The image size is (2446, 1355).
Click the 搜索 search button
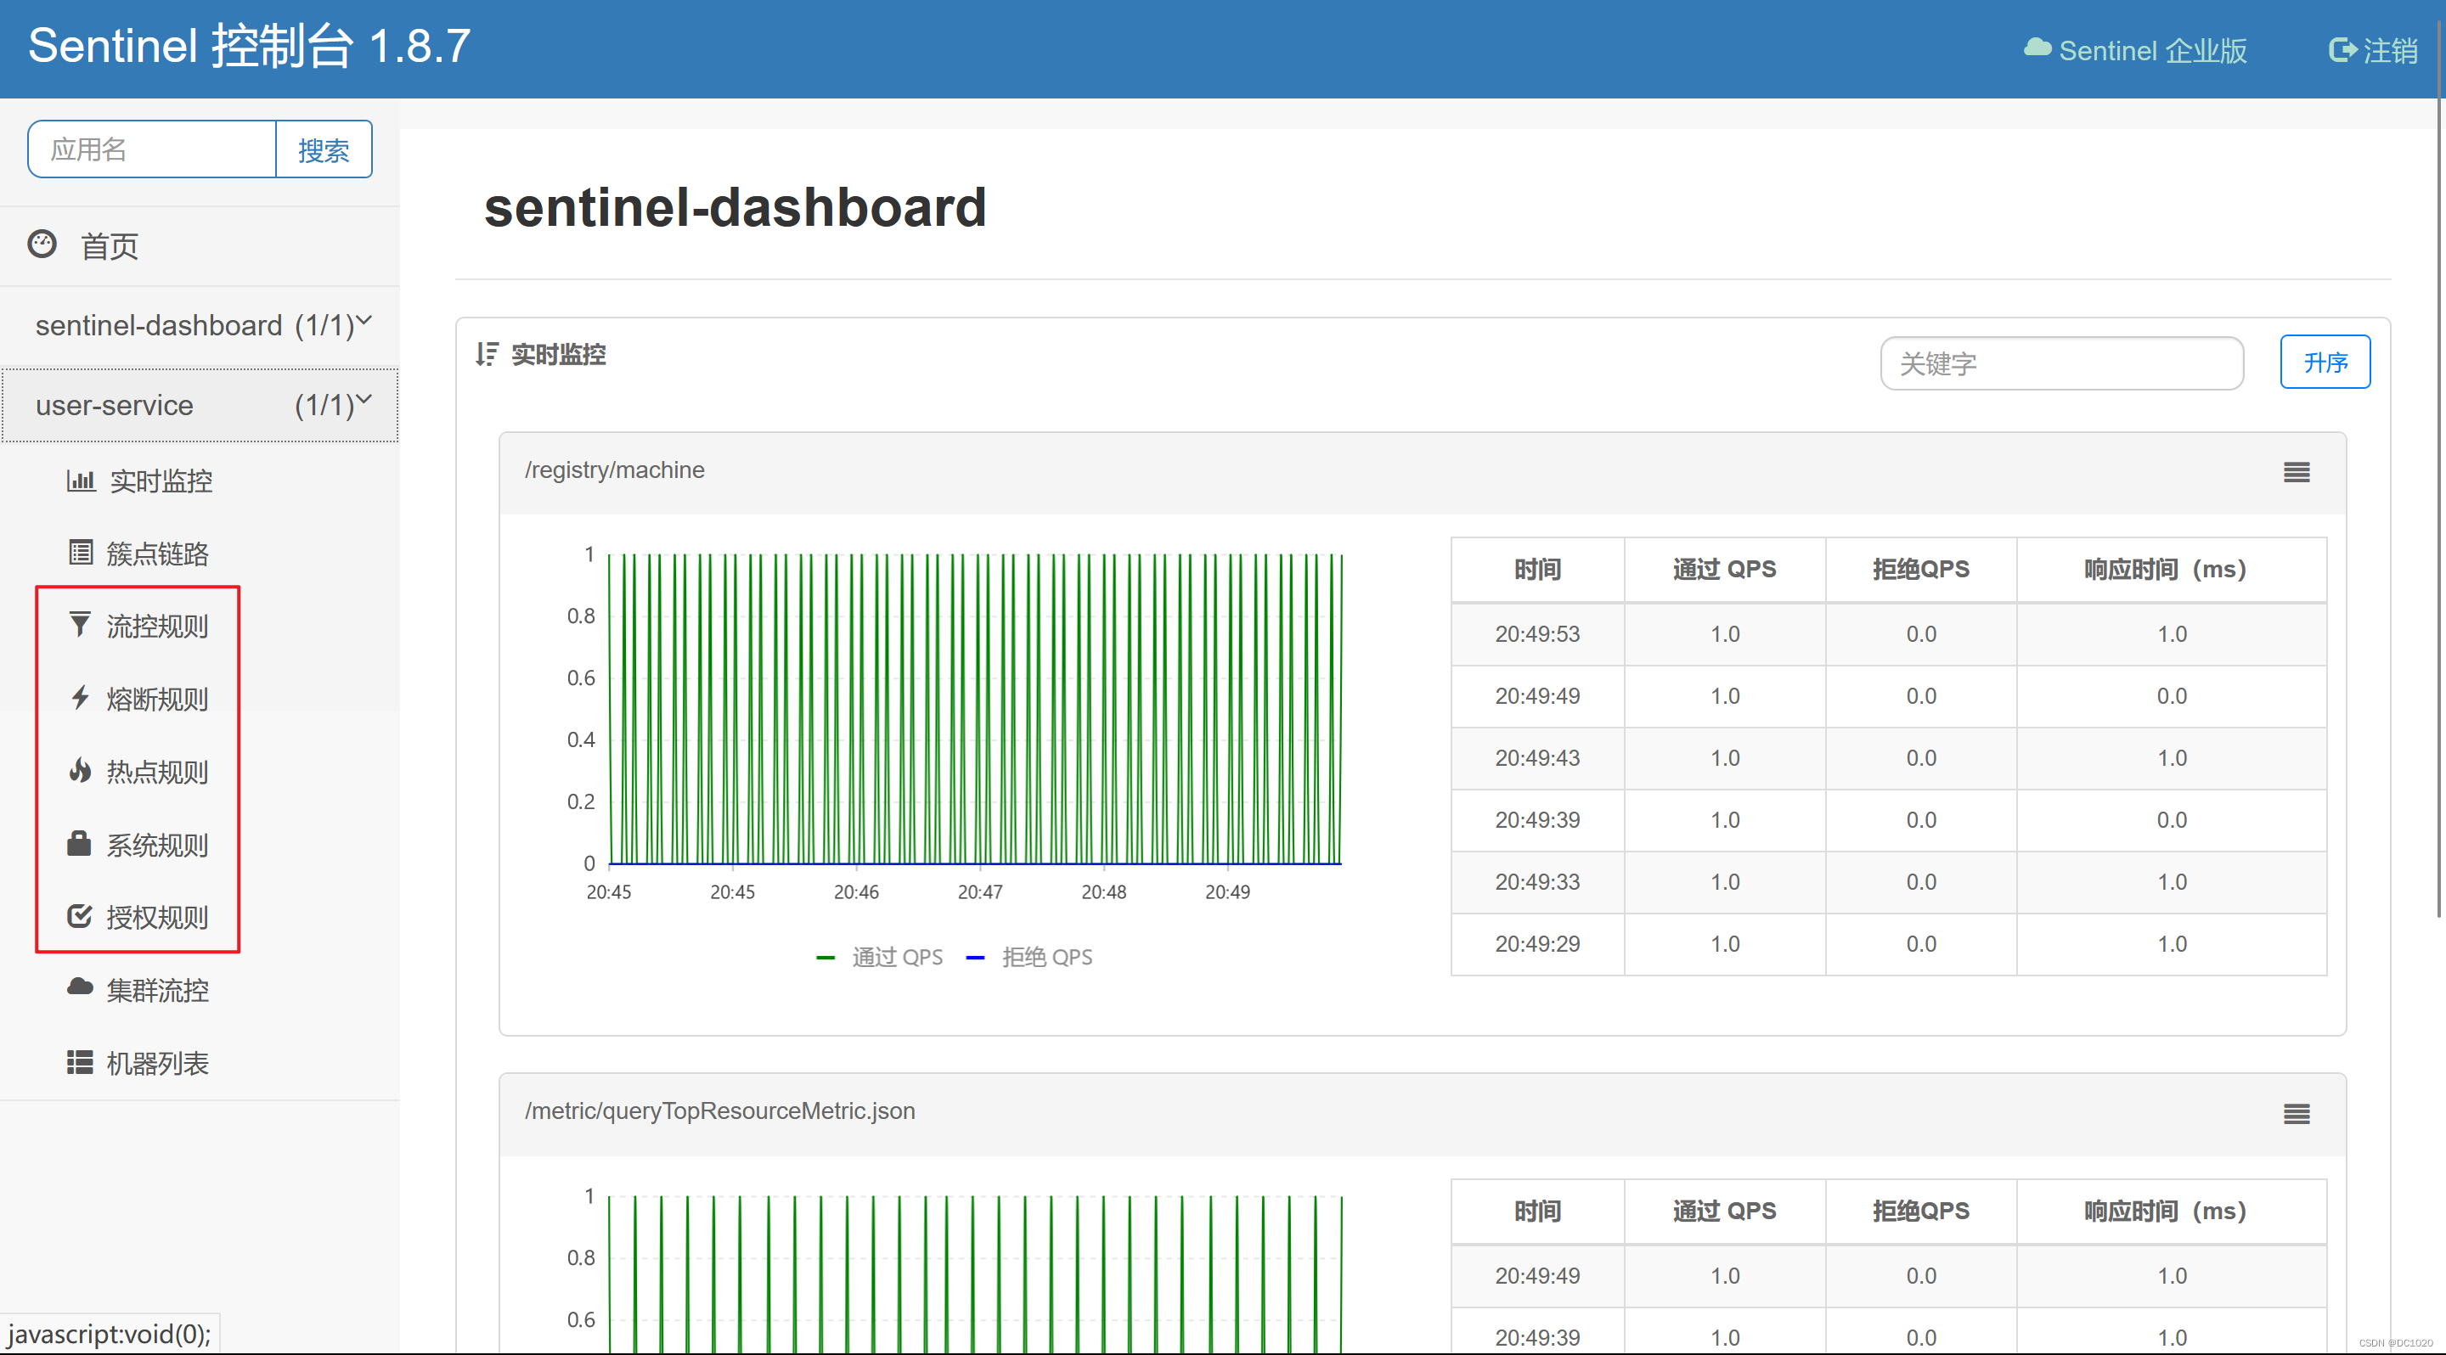[x=323, y=149]
